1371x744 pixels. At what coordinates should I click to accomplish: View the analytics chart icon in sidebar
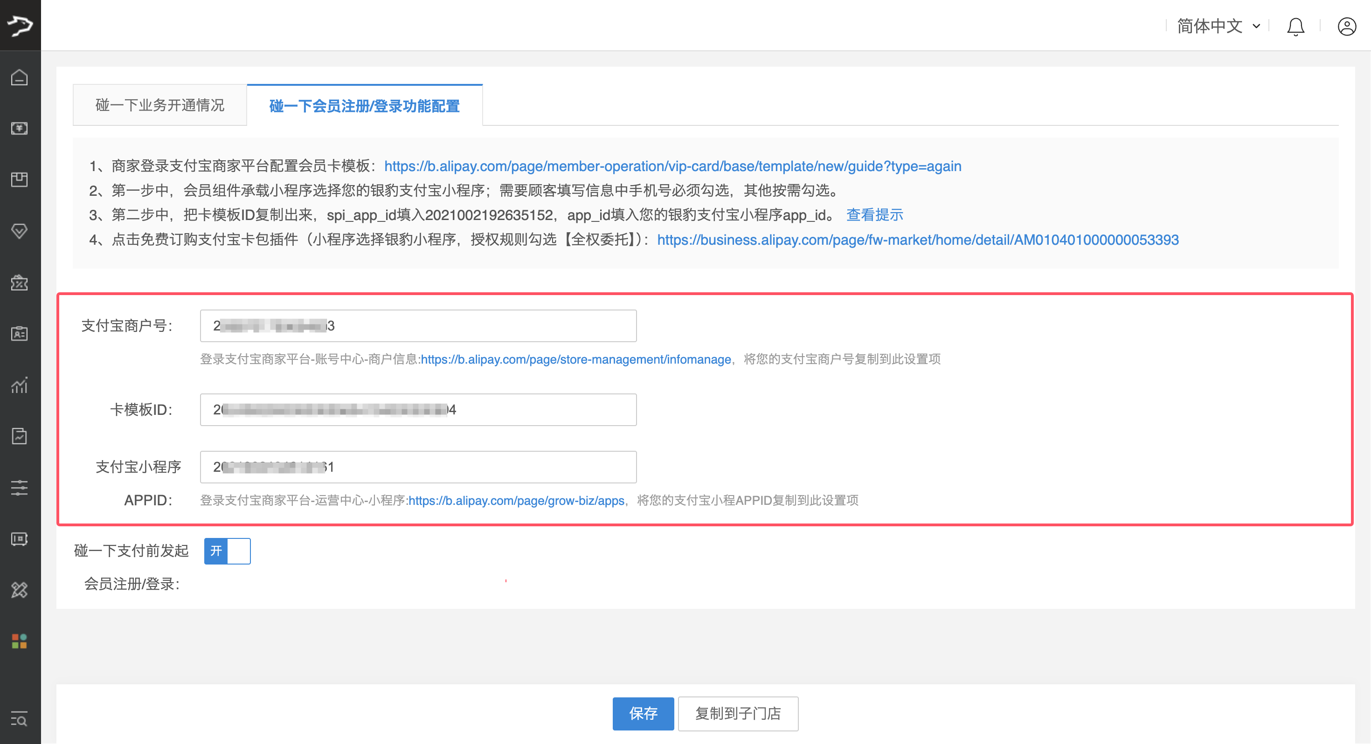(19, 386)
